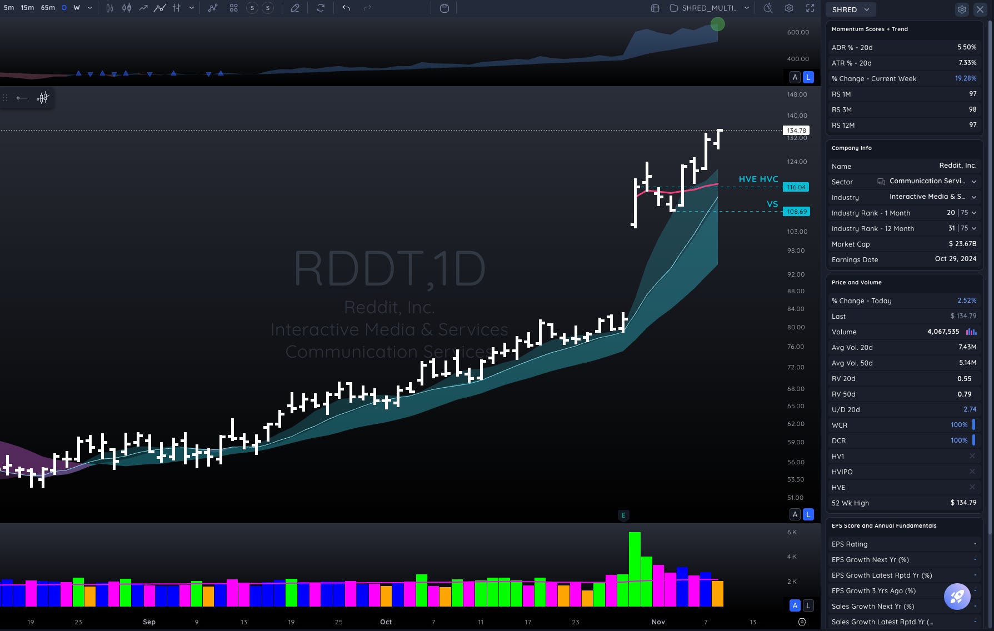This screenshot has height=631, width=994.
Task: Open SHRED panel settings gear
Action: [x=962, y=9]
